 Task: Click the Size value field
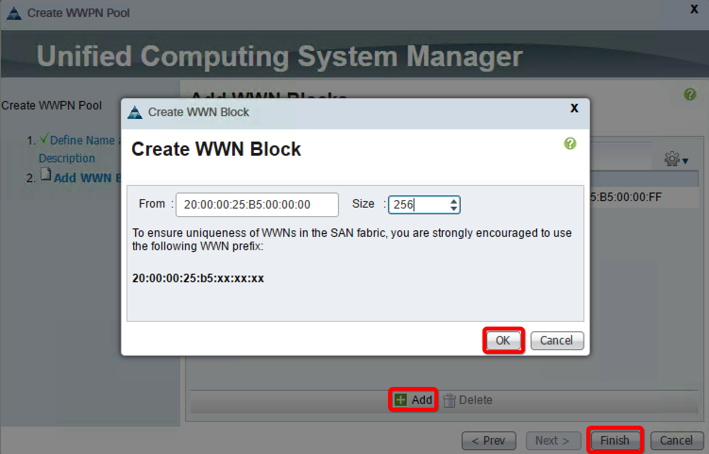419,204
